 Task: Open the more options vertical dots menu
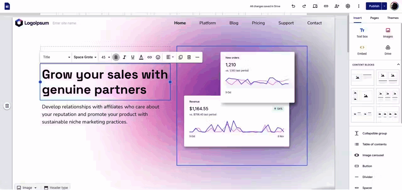[359, 6]
